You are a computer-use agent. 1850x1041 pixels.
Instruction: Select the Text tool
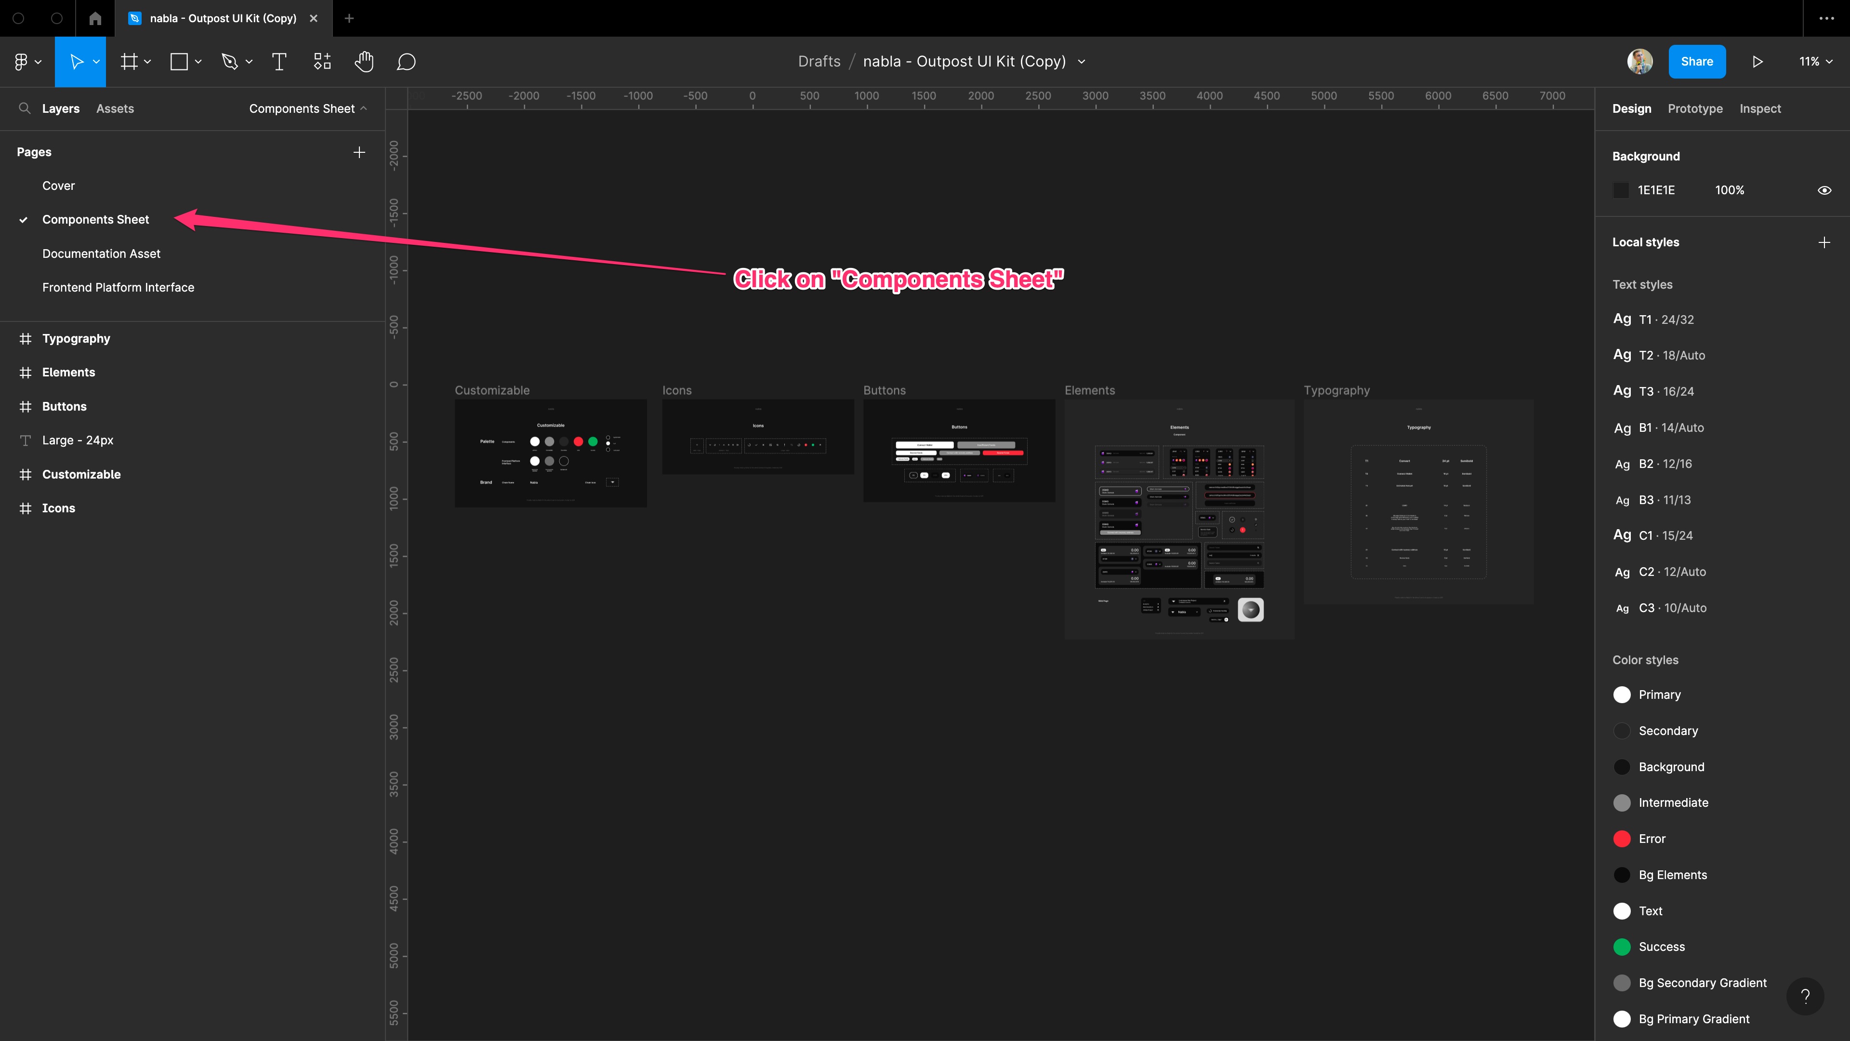click(x=278, y=61)
